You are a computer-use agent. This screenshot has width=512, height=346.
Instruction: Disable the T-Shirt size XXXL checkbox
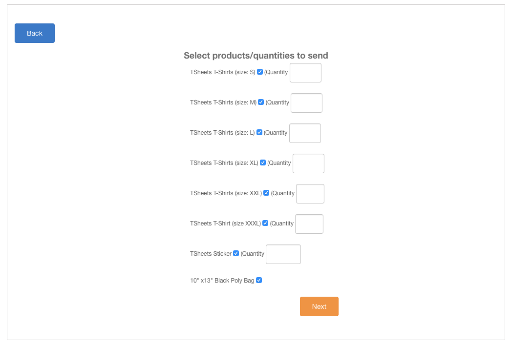[x=265, y=223]
